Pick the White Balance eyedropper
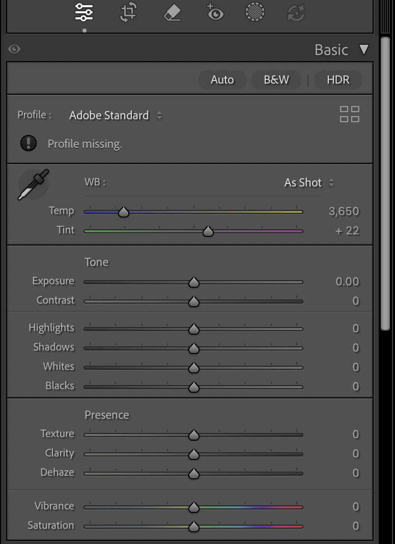395x544 pixels. (x=34, y=184)
